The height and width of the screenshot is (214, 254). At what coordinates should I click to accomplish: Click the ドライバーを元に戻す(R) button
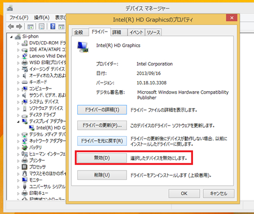point(102,141)
